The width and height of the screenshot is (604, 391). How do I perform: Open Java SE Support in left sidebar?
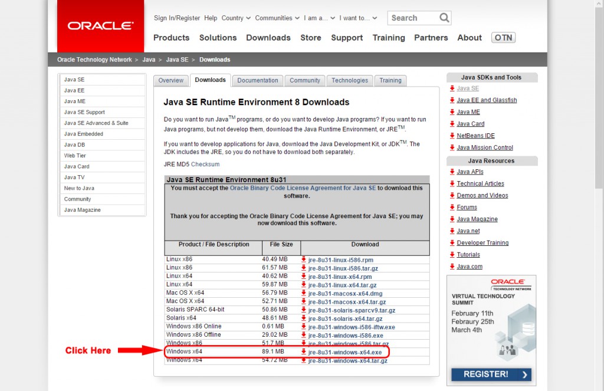pyautogui.click(x=103, y=112)
